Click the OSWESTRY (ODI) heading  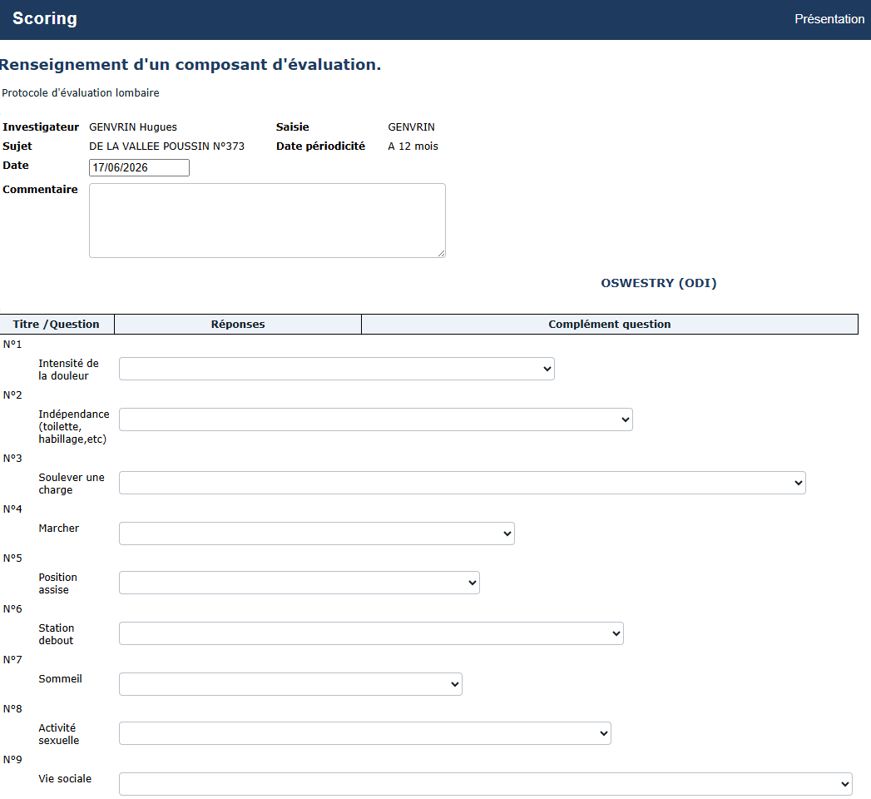[659, 283]
